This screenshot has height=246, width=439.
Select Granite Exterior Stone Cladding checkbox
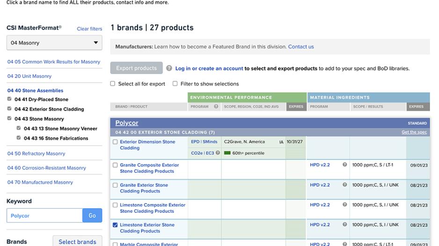tap(115, 185)
